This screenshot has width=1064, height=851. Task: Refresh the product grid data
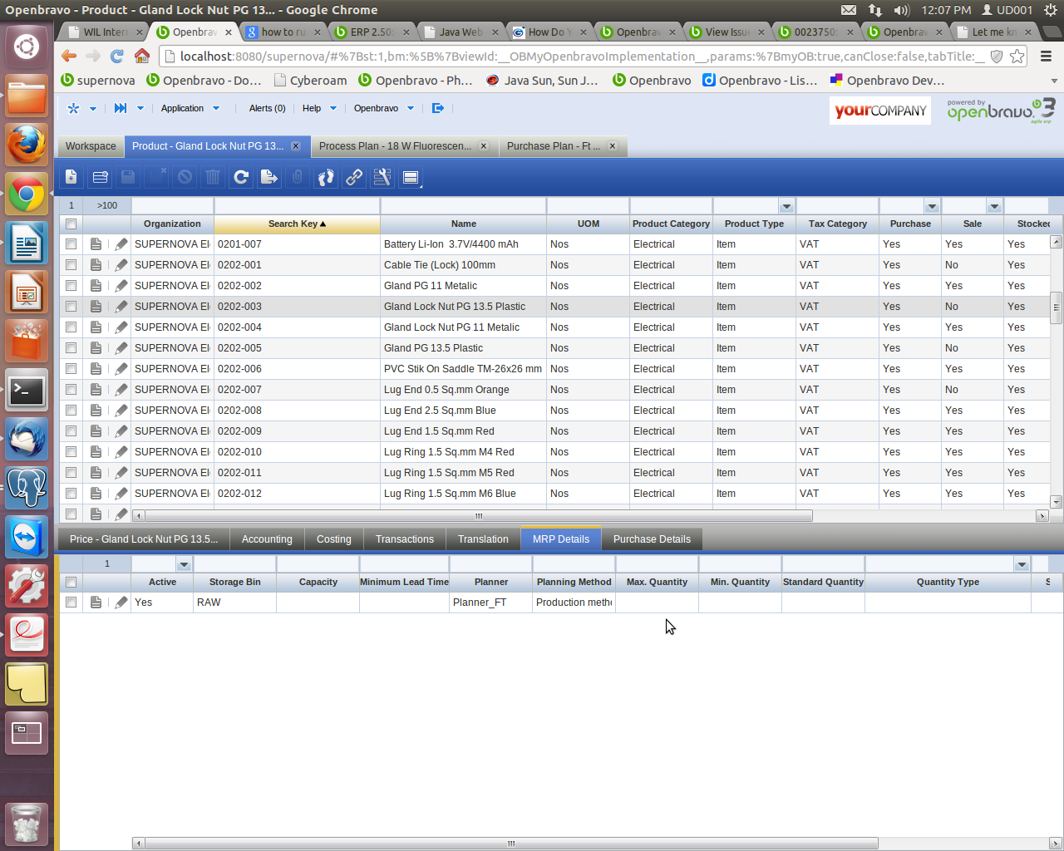[241, 177]
